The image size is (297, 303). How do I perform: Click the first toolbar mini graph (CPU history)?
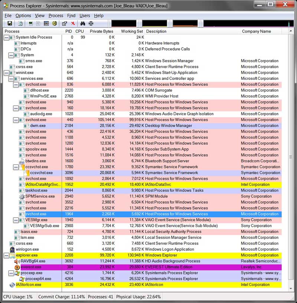click(x=124, y=23)
